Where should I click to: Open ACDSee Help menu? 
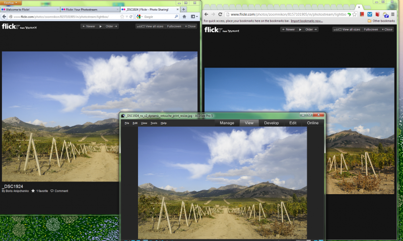(163, 123)
